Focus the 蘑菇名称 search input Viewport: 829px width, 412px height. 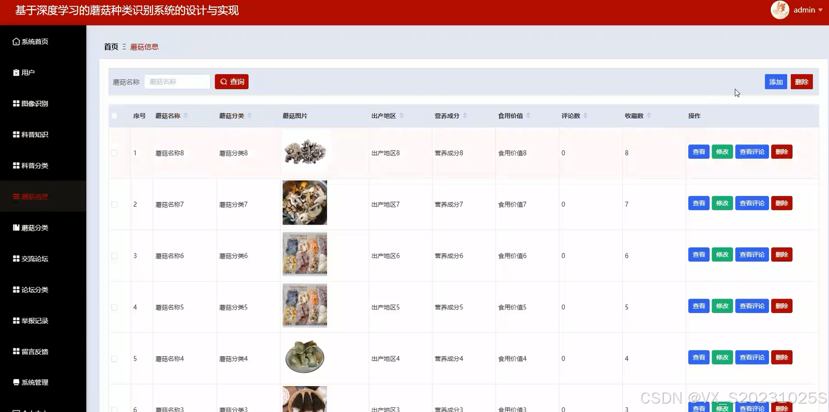pos(177,81)
